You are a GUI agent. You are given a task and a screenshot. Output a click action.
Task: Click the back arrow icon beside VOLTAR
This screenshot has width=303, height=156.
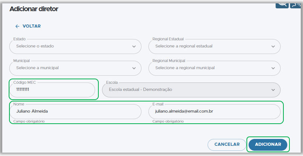click(17, 26)
